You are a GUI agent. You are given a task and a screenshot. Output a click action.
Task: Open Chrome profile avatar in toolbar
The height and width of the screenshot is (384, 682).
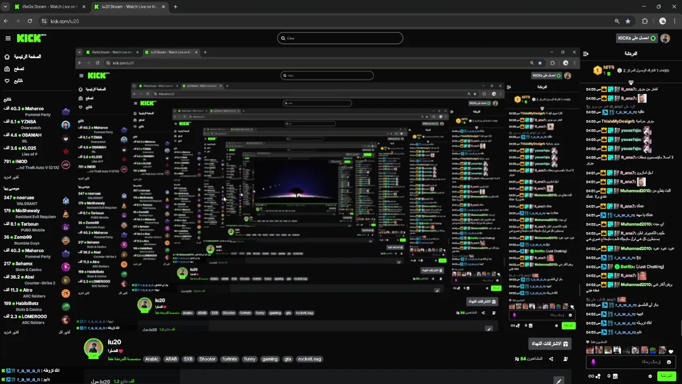tap(662, 21)
